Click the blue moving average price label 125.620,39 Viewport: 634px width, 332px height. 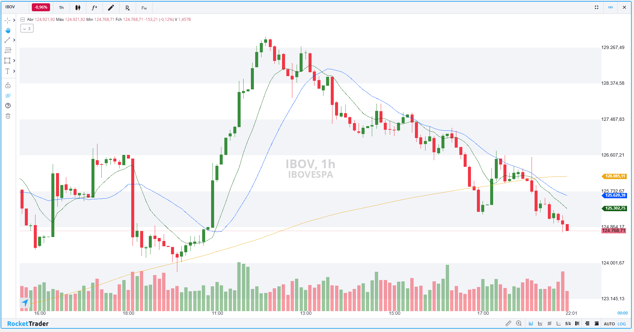click(615, 195)
